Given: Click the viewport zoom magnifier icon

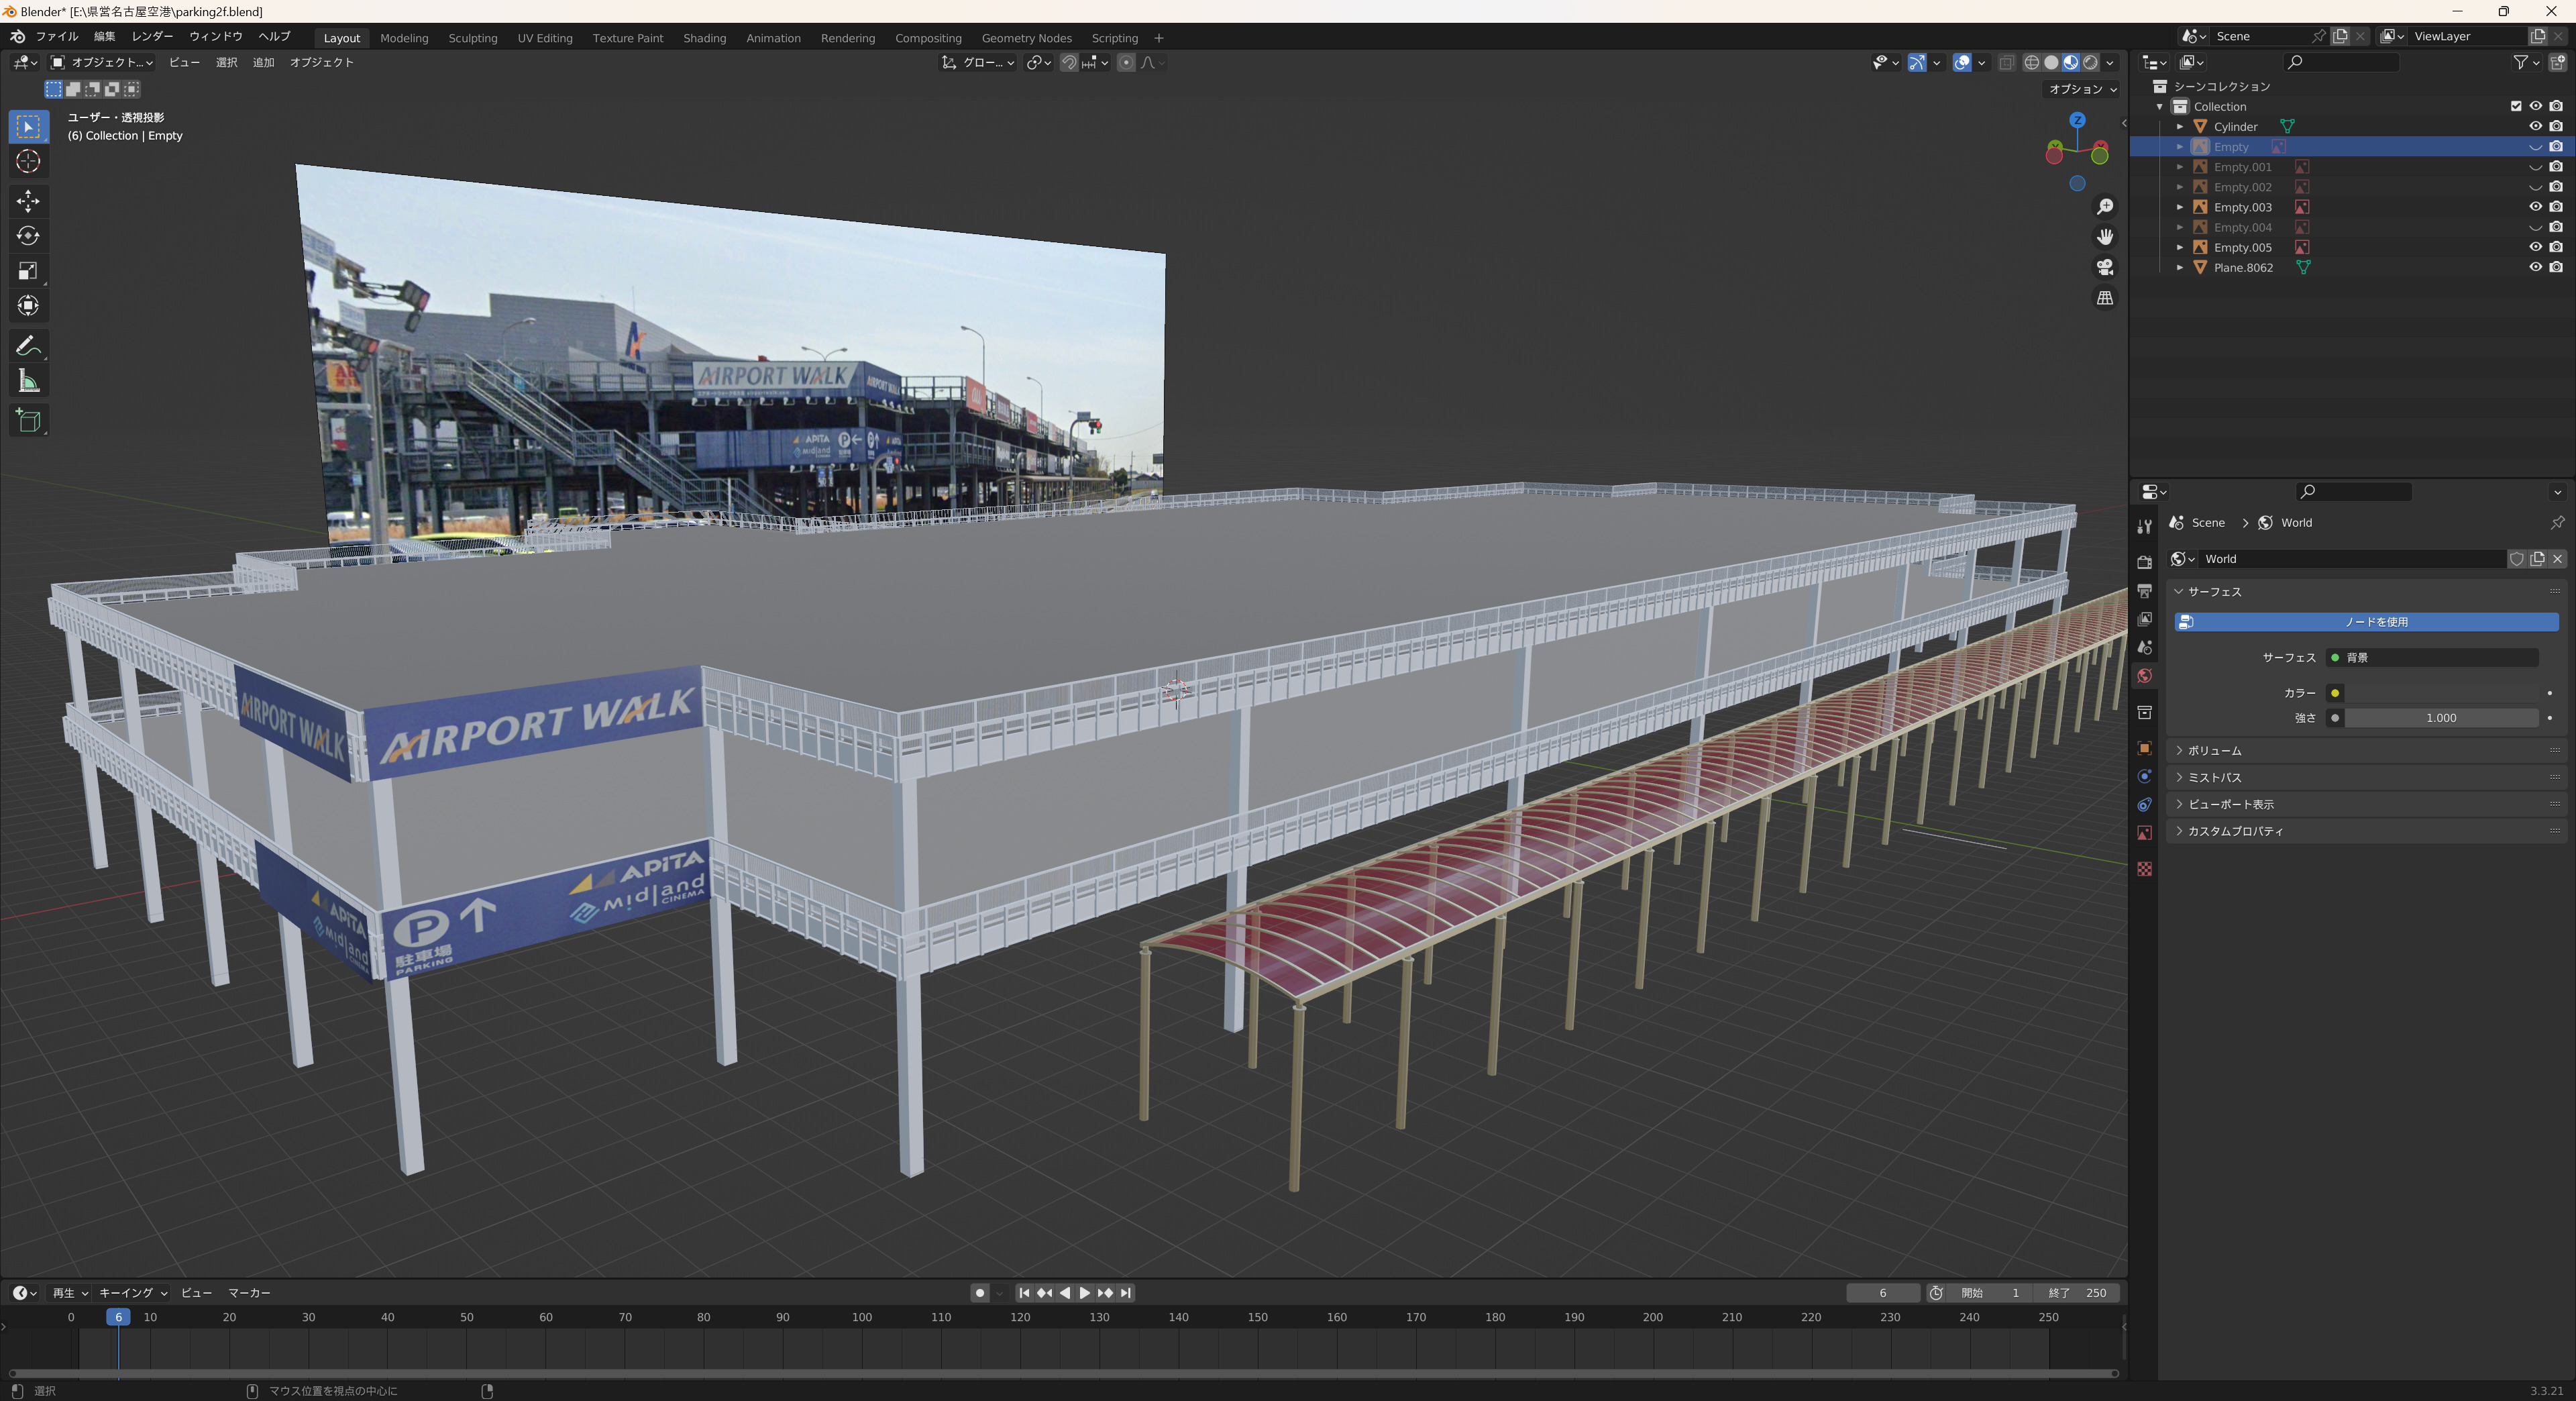Looking at the screenshot, I should pyautogui.click(x=2105, y=206).
